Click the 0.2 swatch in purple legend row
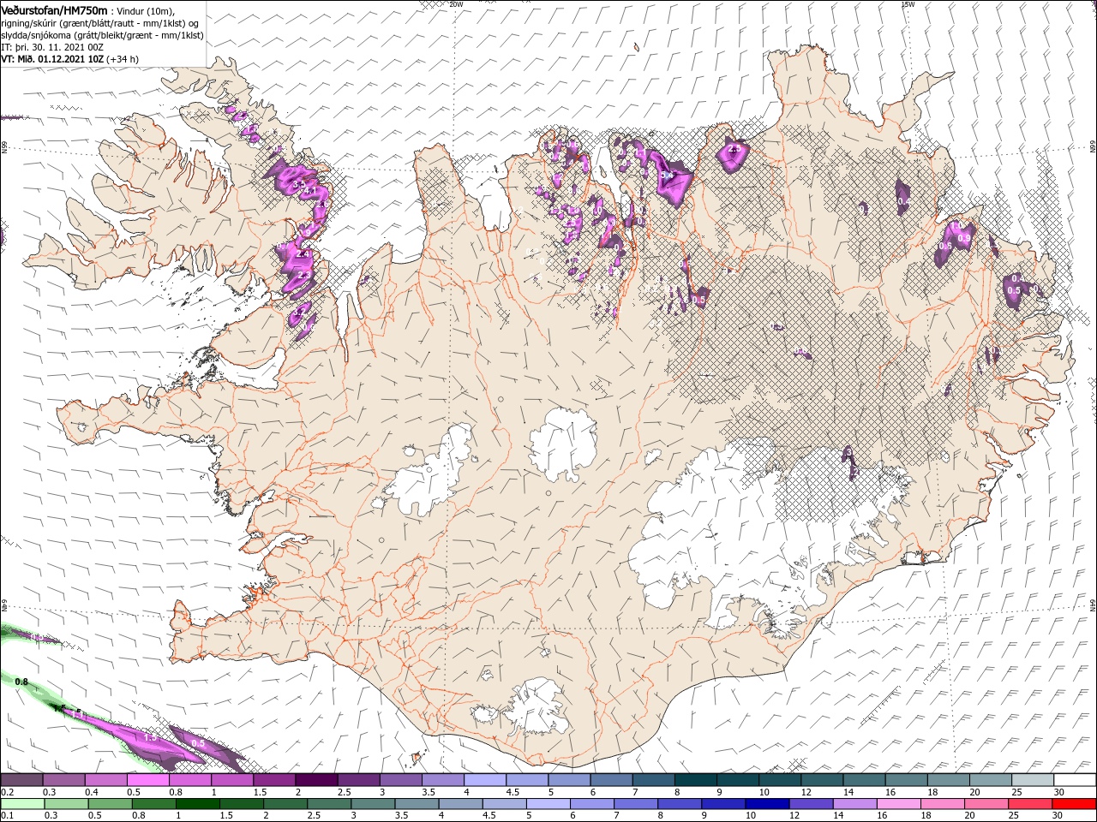The image size is (1097, 822). pos(21,780)
